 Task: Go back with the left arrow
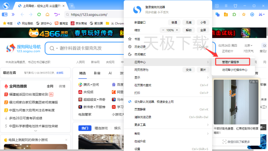click(22, 15)
